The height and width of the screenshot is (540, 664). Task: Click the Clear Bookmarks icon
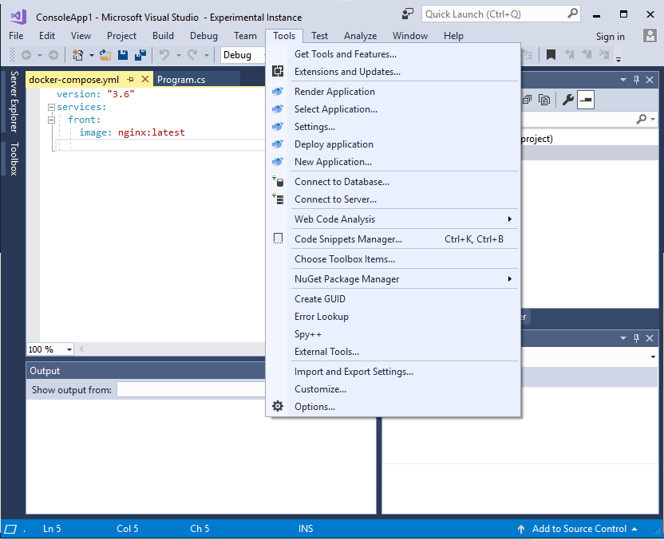pyautogui.click(x=604, y=54)
